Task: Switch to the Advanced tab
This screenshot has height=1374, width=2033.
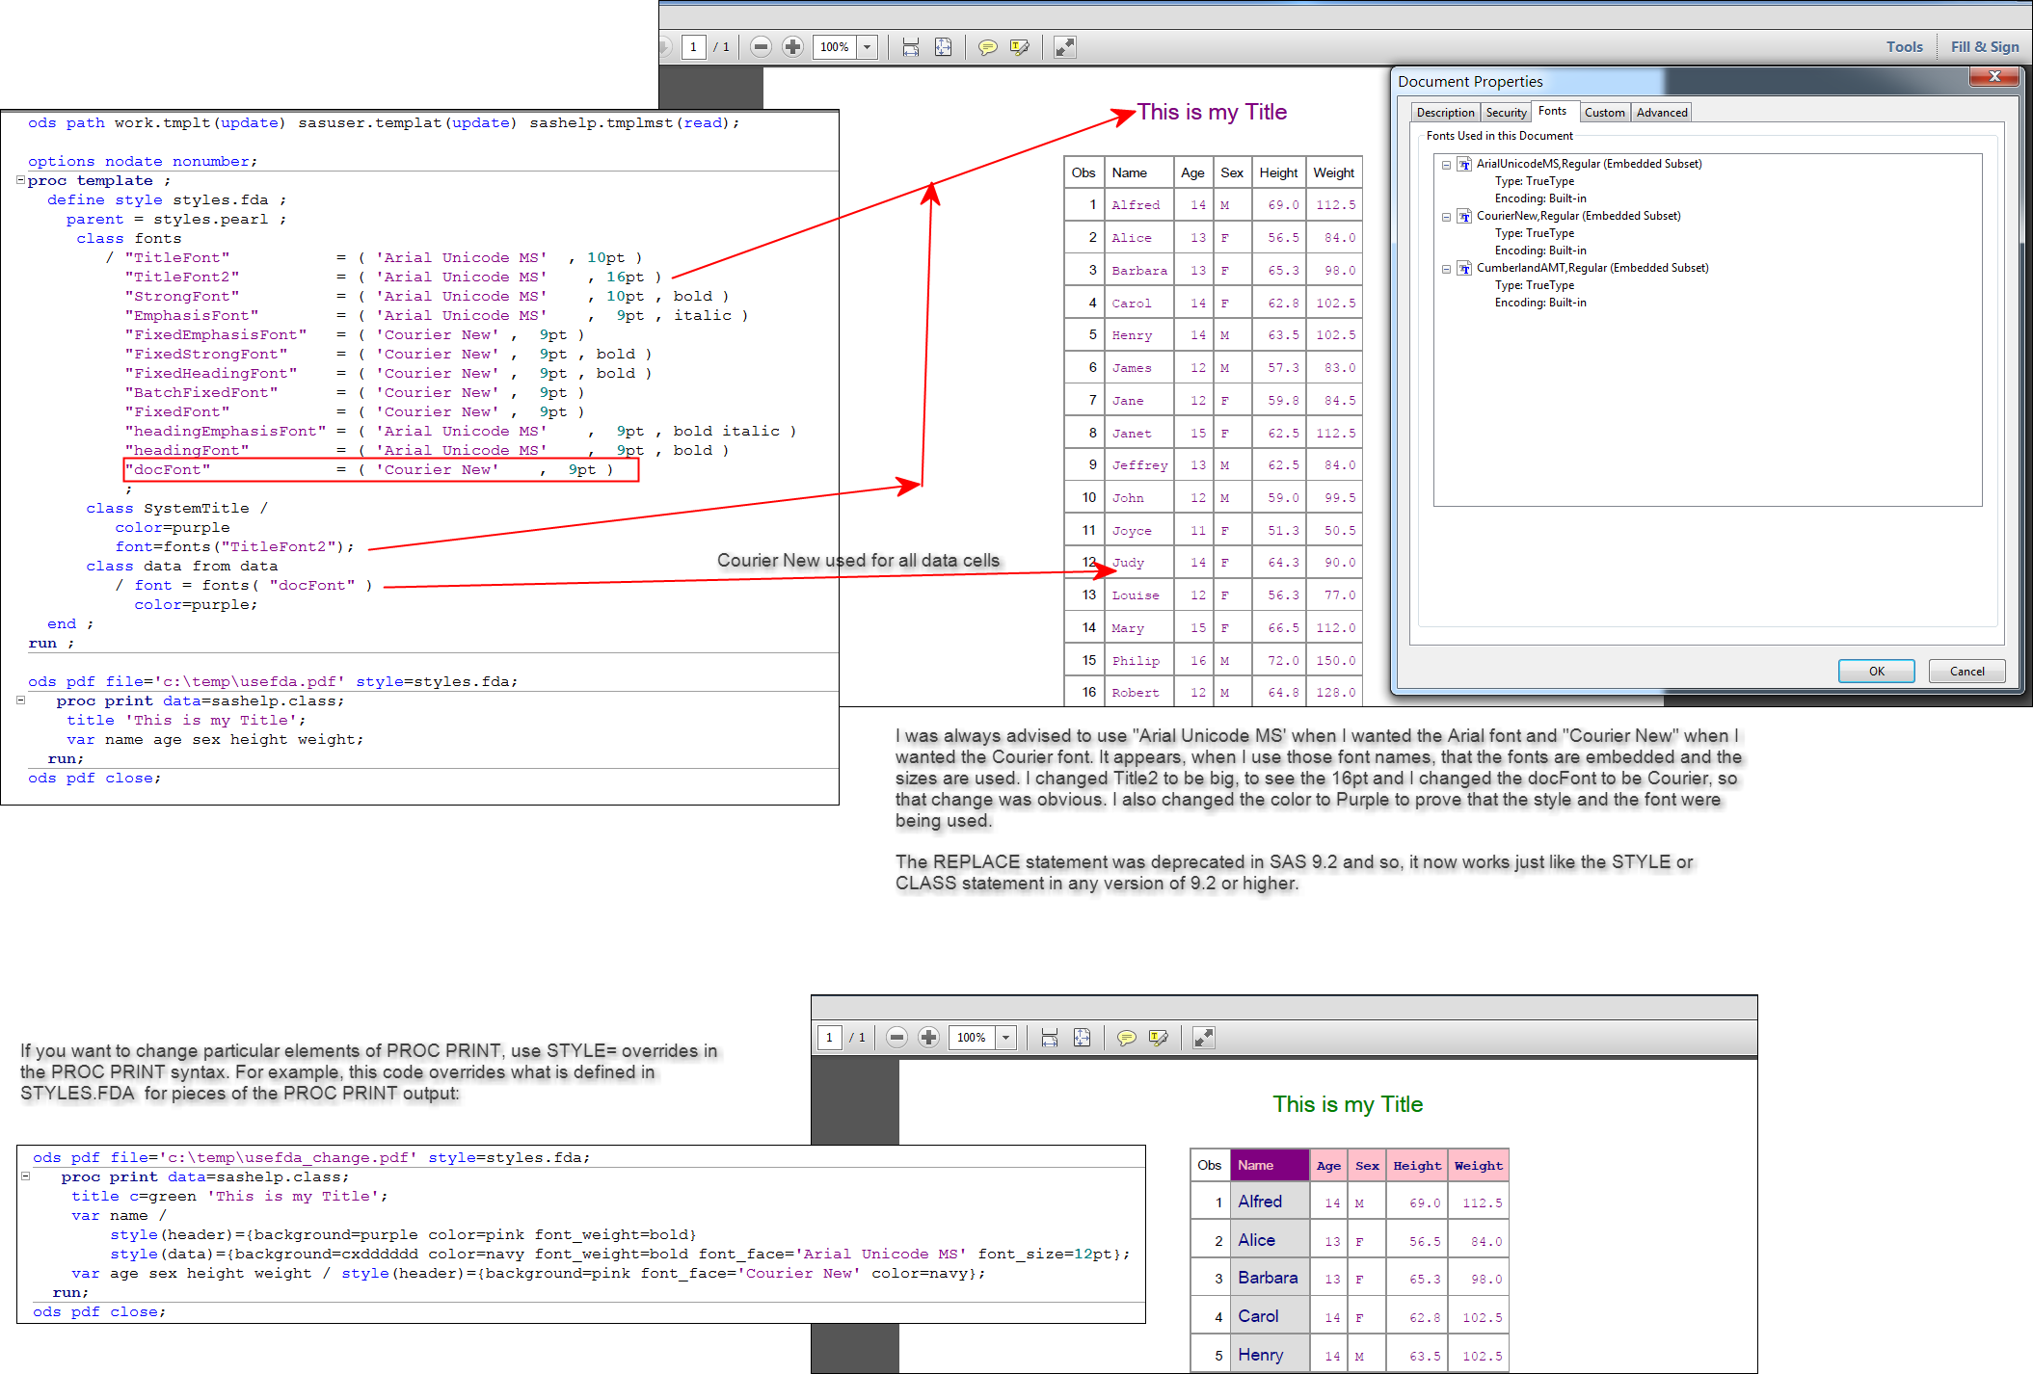Action: click(1662, 112)
